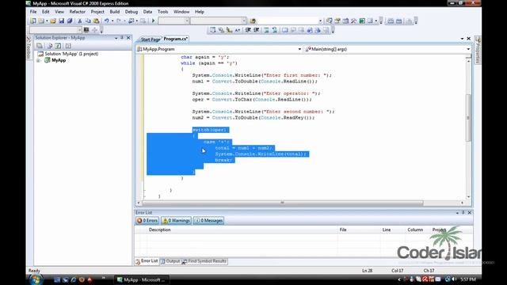The width and height of the screenshot is (507, 285).
Task: Click Solution Explorer's Refresh icon
Action: pos(58,46)
